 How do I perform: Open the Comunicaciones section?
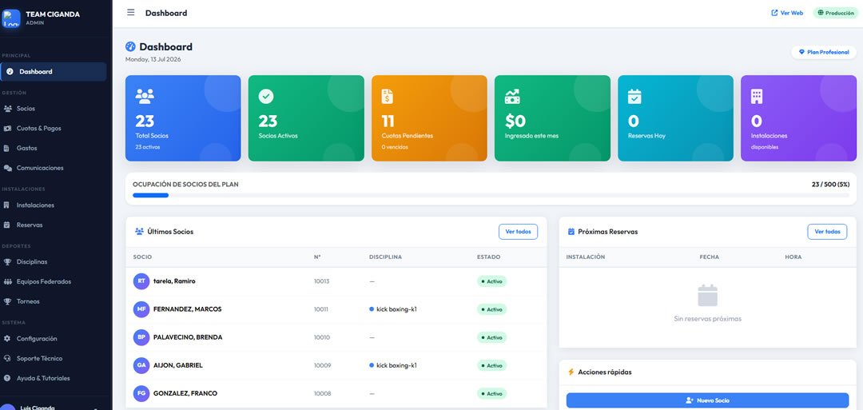click(54, 168)
